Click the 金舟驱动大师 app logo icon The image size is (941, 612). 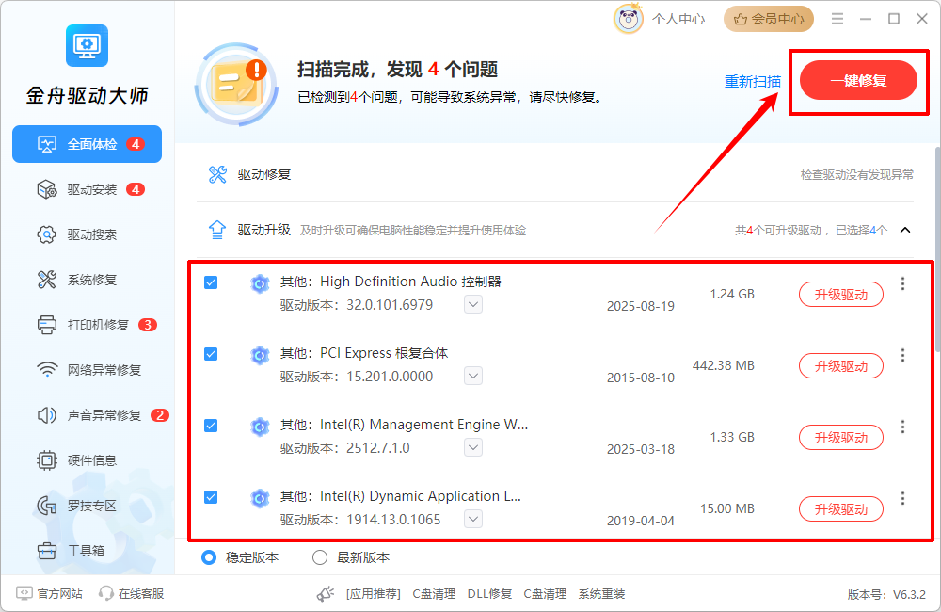point(87,45)
